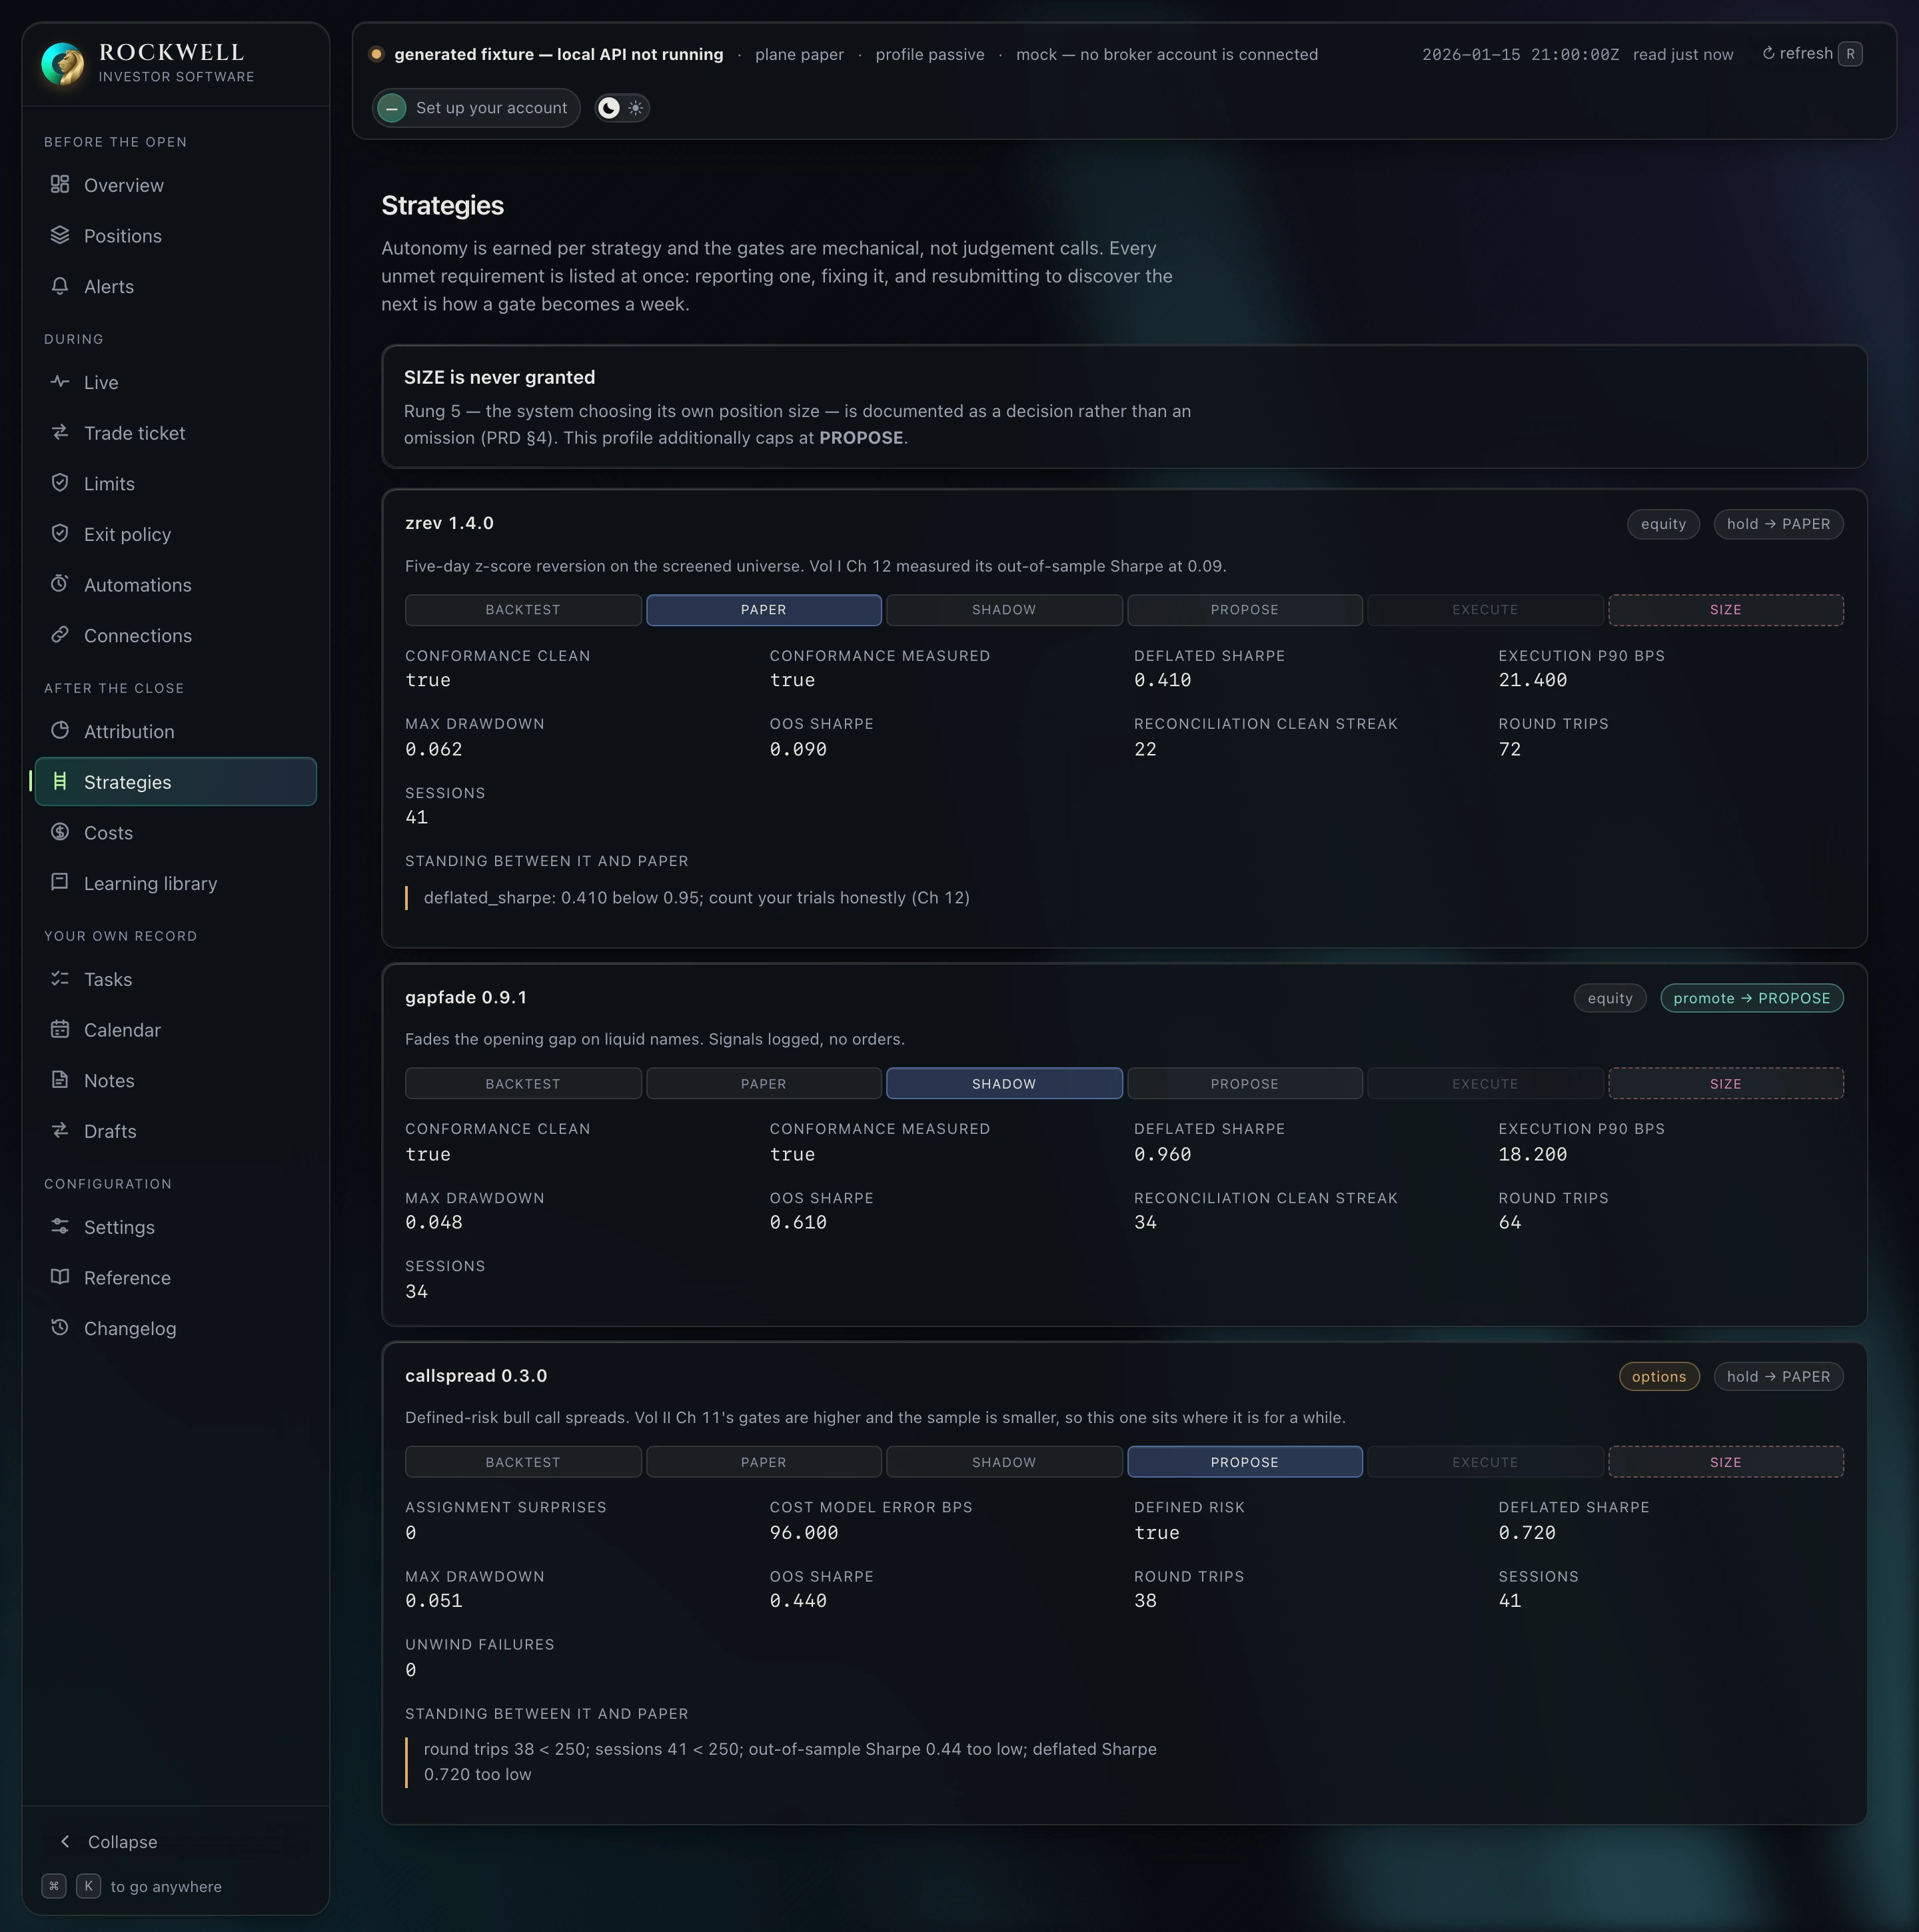Click the Attribution pie chart icon
The image size is (1919, 1932).
point(60,731)
